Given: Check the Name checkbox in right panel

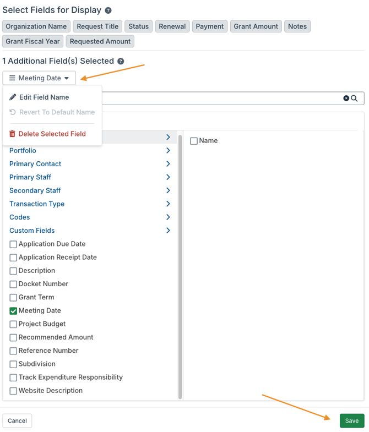Looking at the screenshot, I should [x=194, y=141].
